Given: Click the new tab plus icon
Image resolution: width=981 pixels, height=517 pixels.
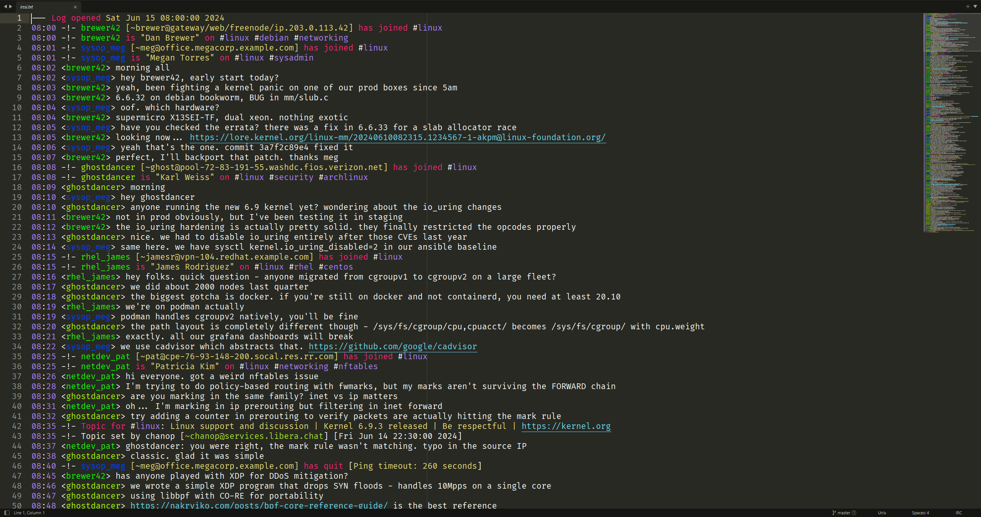Looking at the screenshot, I should (968, 7).
